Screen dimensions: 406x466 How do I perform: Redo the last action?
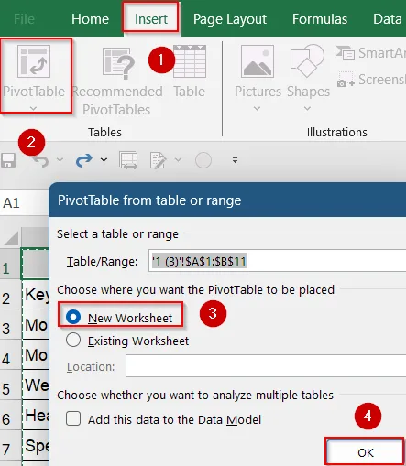click(x=83, y=160)
